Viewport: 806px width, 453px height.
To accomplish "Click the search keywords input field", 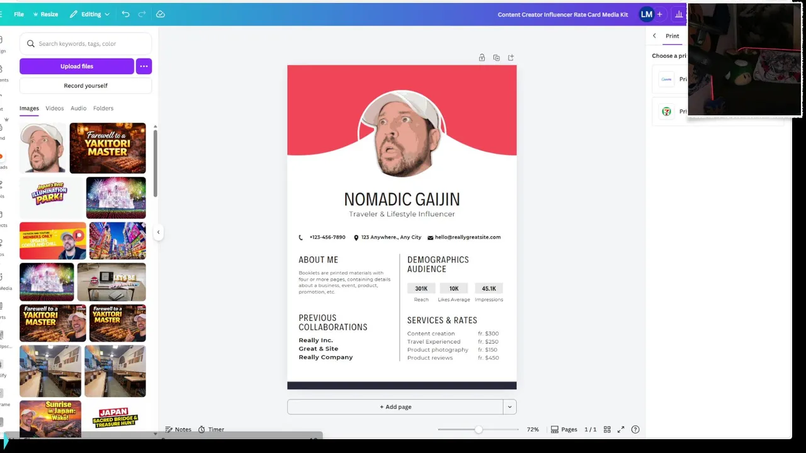I will [x=86, y=43].
